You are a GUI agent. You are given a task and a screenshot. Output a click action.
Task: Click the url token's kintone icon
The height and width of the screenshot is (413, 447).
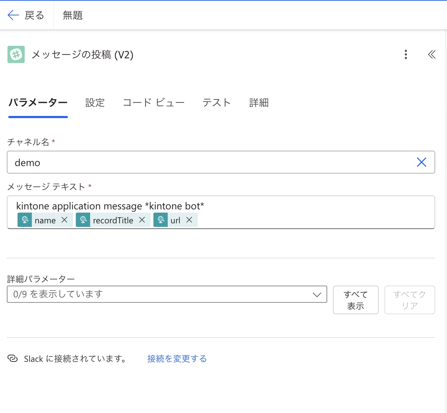161,220
